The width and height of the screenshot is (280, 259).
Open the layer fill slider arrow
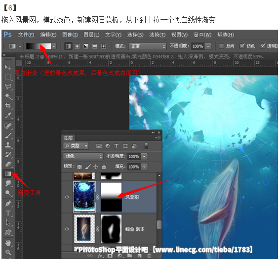[144, 167]
